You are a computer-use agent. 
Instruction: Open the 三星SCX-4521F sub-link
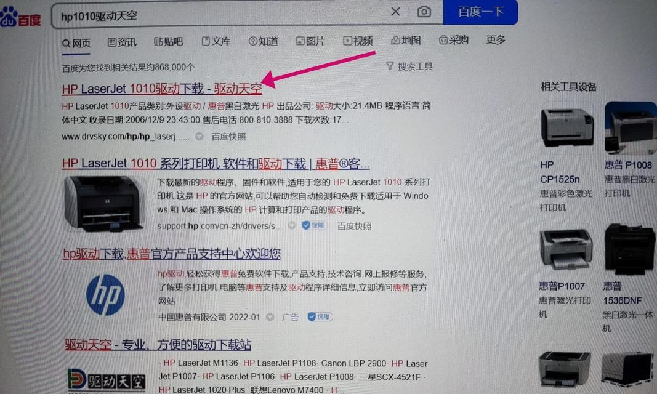[390, 377]
